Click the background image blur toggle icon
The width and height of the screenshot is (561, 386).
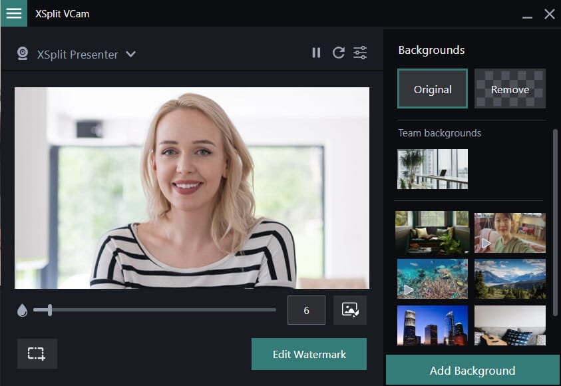(350, 310)
